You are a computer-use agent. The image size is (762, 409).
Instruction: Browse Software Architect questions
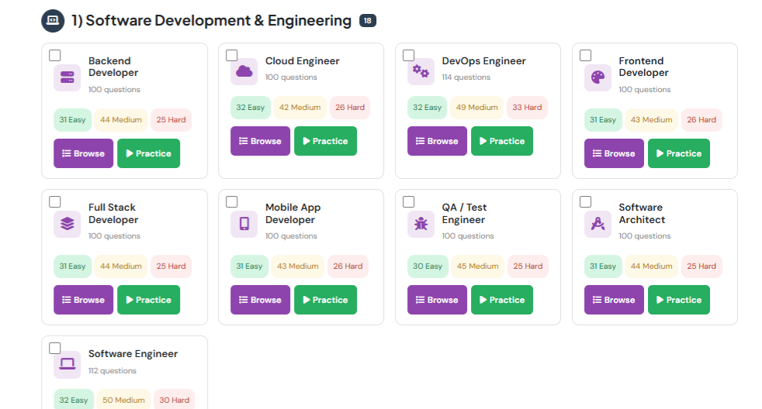pyautogui.click(x=615, y=300)
